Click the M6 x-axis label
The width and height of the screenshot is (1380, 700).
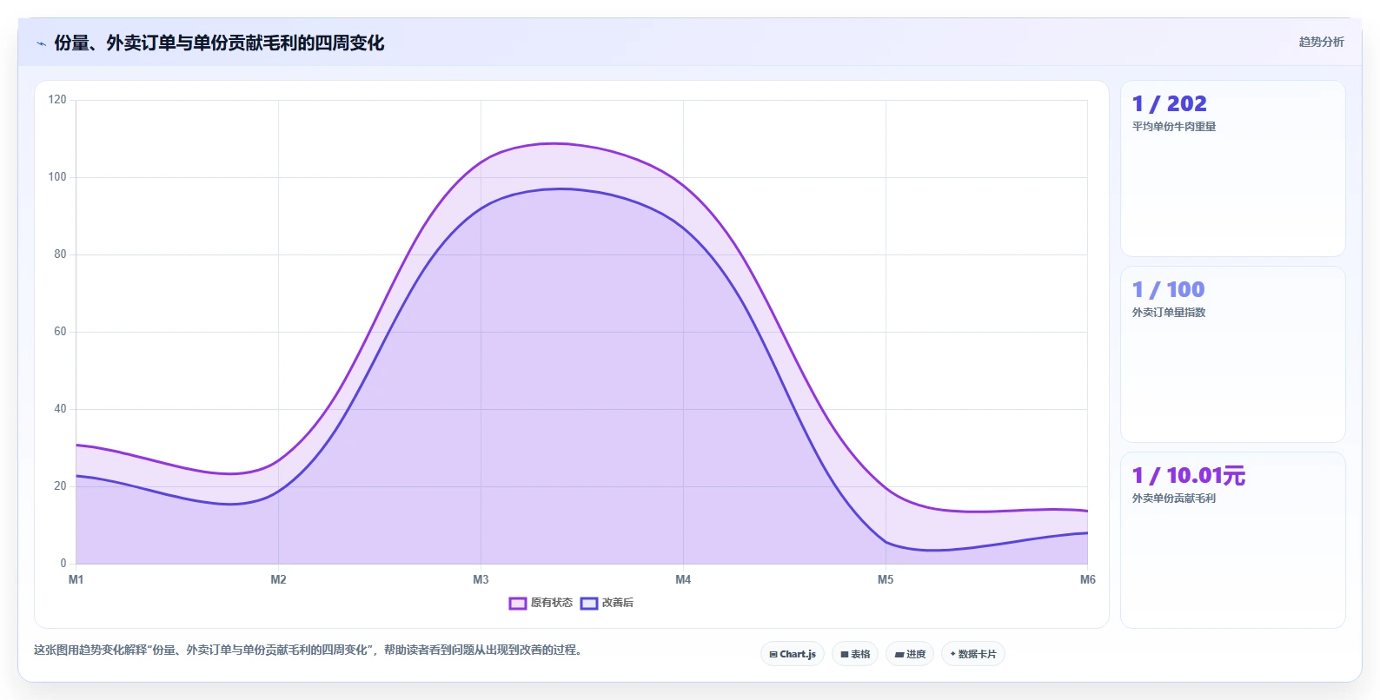(1087, 579)
